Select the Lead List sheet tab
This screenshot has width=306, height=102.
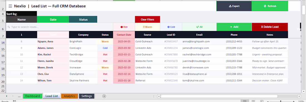52,96
